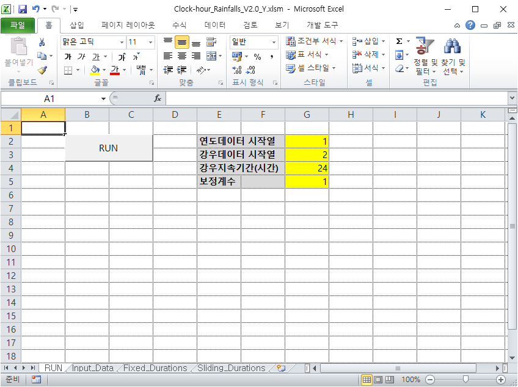Viewport: 518px width, 387px height.
Task: Click the wrap text icon
Action: point(211,42)
